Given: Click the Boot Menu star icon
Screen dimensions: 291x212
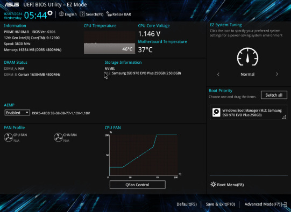Looking at the screenshot, I should (x=213, y=185).
